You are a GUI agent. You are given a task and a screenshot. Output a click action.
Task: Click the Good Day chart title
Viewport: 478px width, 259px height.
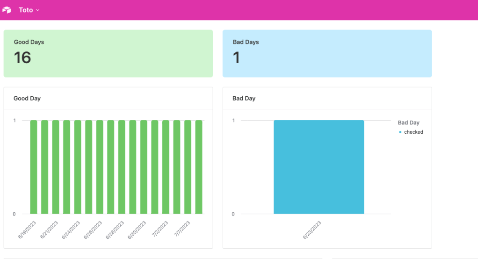click(27, 98)
